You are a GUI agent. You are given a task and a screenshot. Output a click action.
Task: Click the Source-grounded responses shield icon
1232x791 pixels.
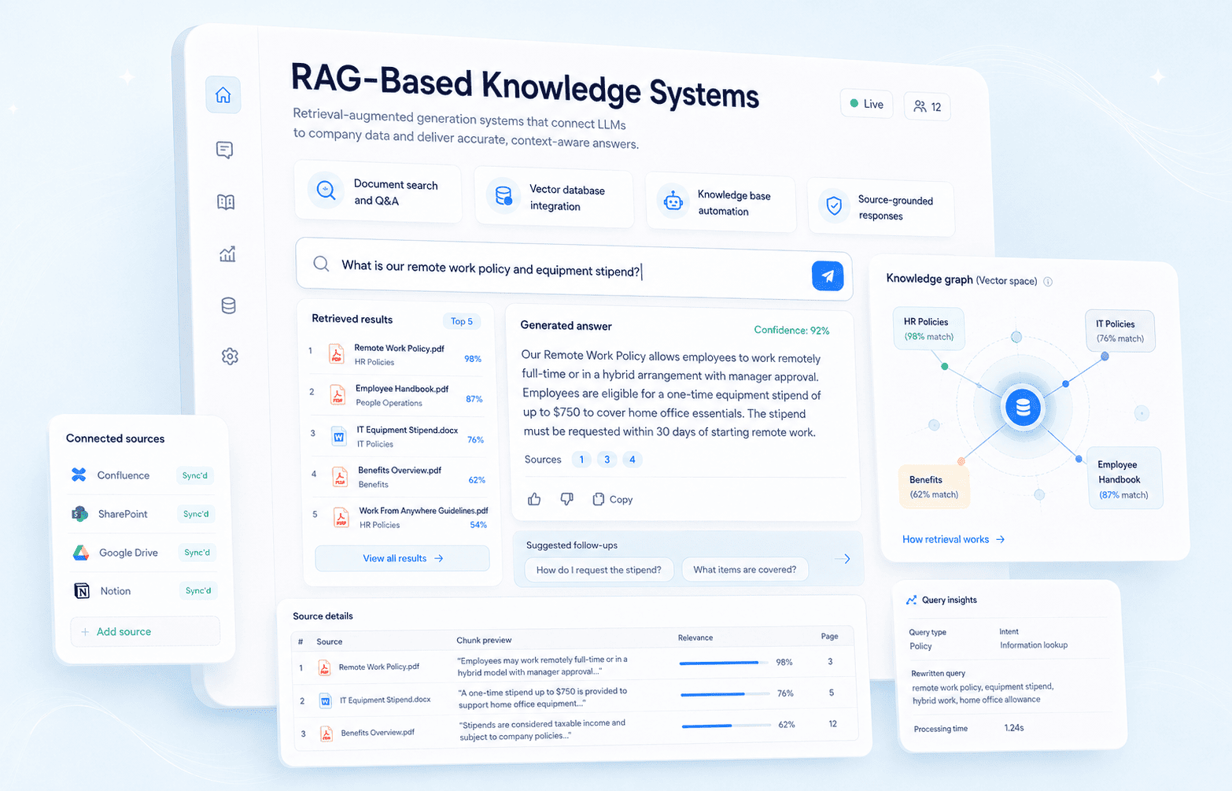click(835, 206)
